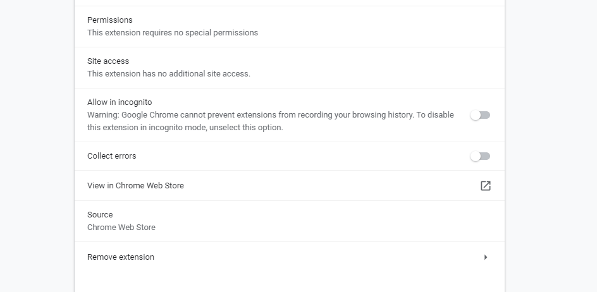The width and height of the screenshot is (597, 292).
Task: Click the View in Chrome Web Store text
Action: click(x=135, y=186)
